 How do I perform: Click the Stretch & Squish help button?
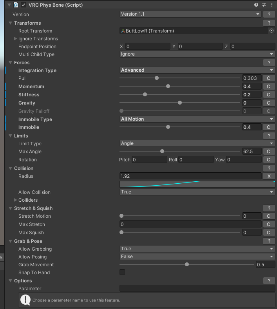(x=269, y=208)
